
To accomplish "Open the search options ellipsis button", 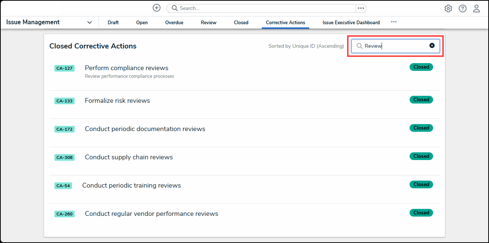I will [x=361, y=8].
